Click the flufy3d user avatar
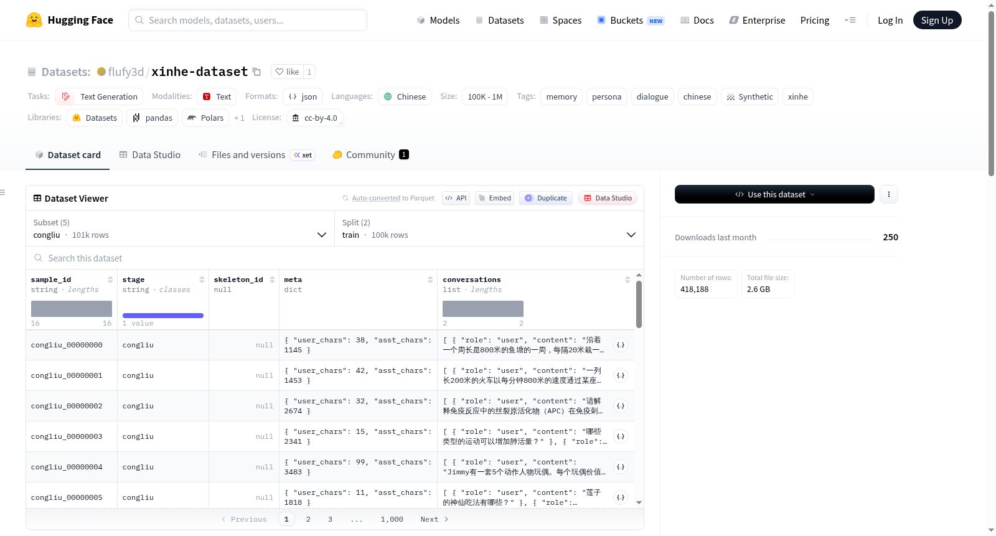 coord(101,72)
